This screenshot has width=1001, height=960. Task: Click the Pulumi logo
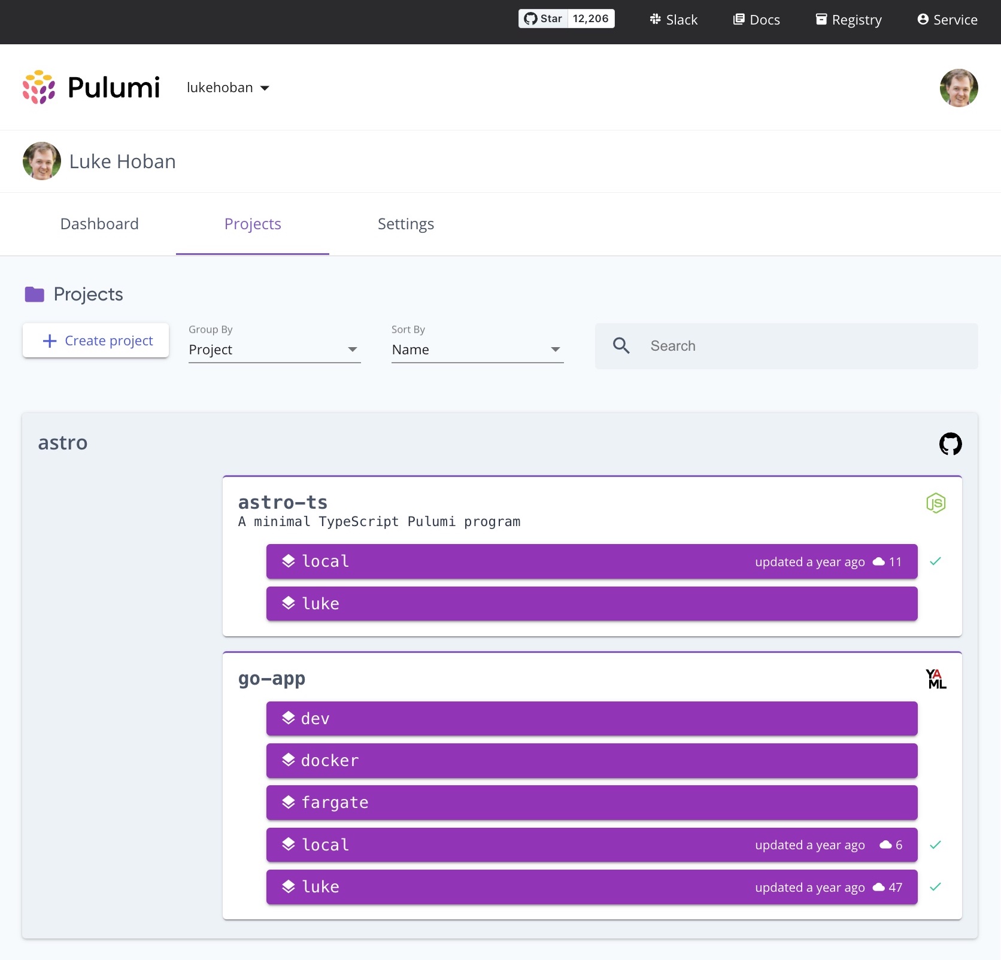click(x=91, y=87)
